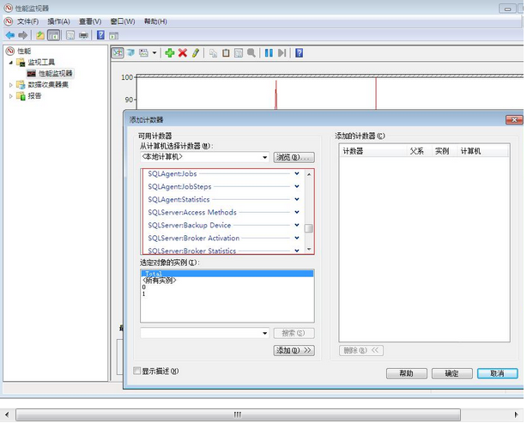Click the update data step icon
The image size is (527, 423).
point(282,52)
